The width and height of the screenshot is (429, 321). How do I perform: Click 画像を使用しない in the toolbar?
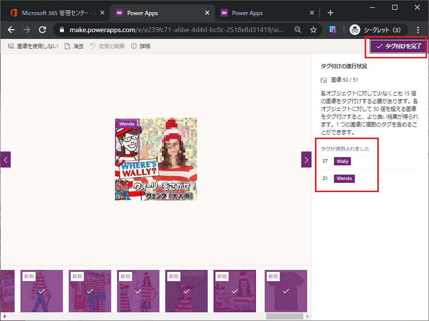pyautogui.click(x=33, y=46)
